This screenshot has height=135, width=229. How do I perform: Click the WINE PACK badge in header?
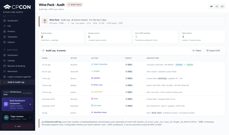75,5
